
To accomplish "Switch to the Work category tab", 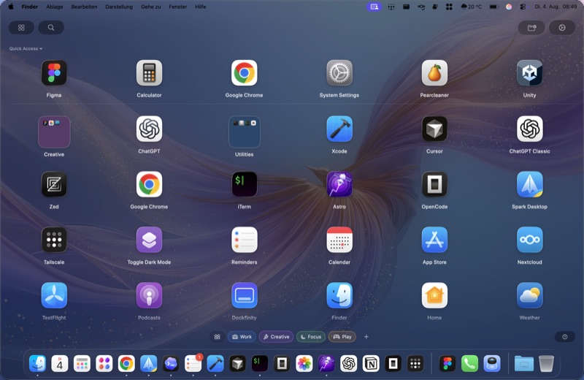I will [x=242, y=337].
